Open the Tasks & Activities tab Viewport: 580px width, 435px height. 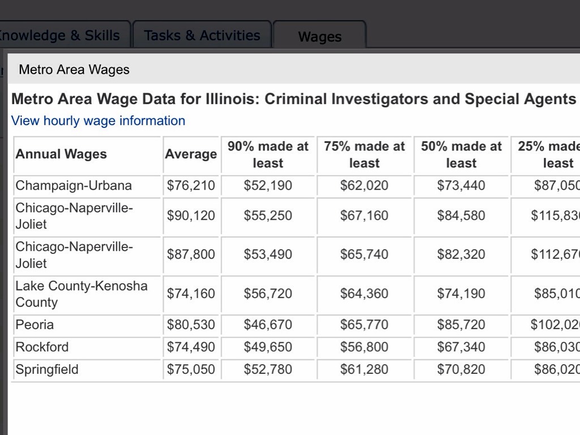tap(202, 36)
